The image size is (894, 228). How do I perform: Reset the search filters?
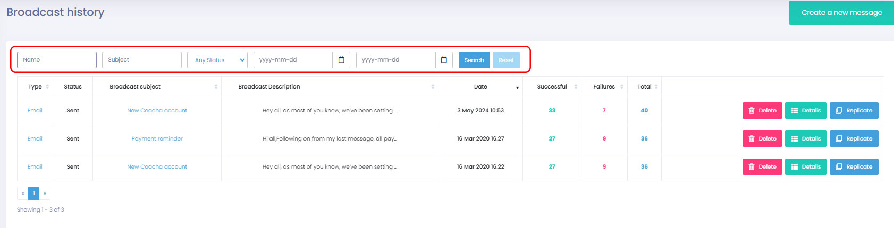tap(506, 60)
